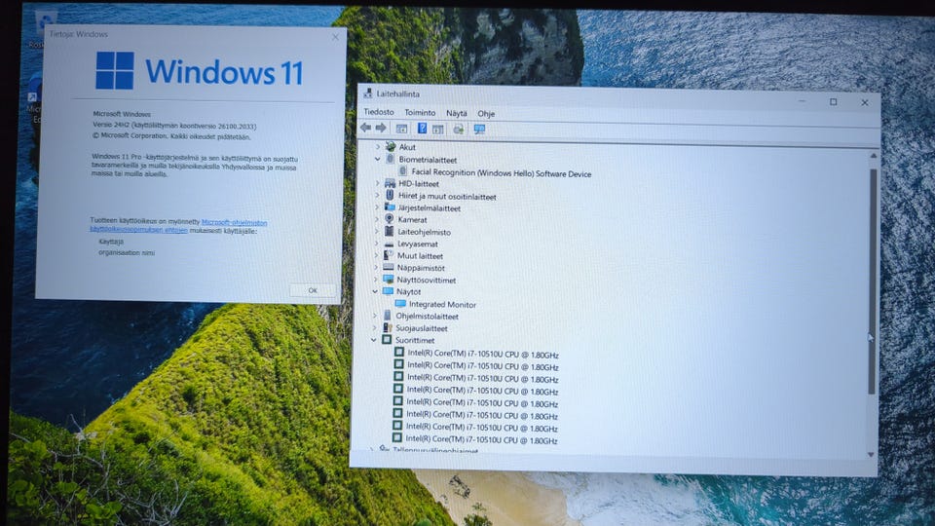Click the Kamerat webcam icon

(390, 219)
